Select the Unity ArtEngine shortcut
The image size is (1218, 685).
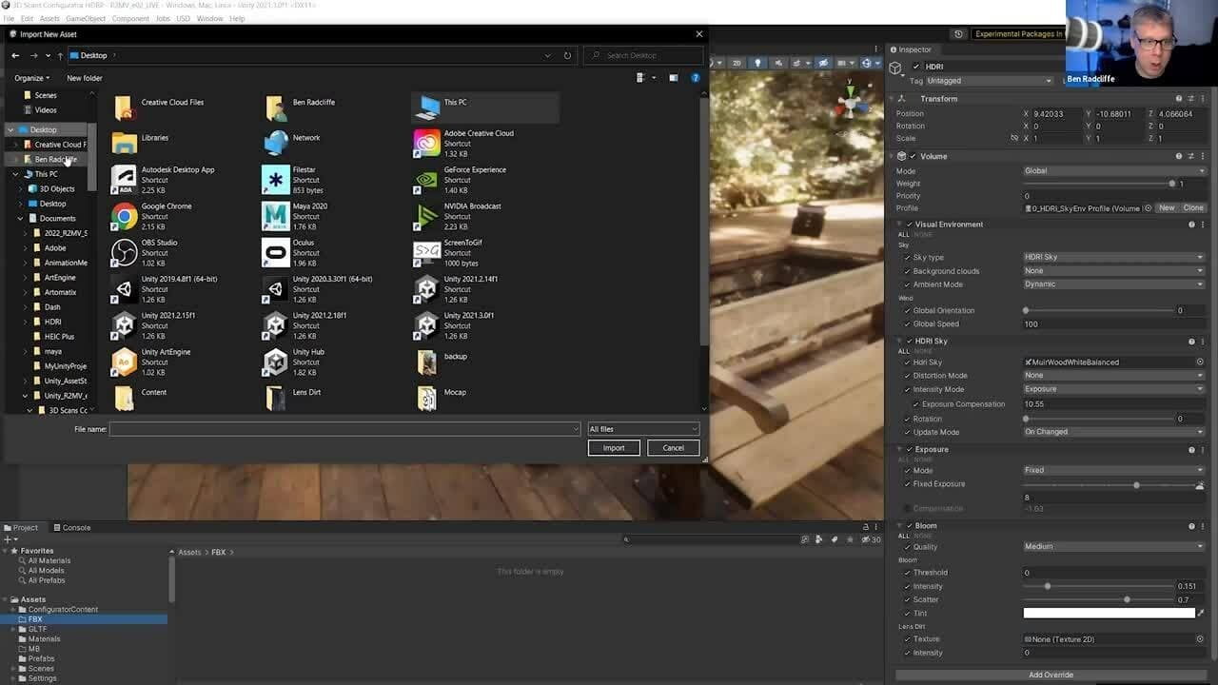click(x=151, y=362)
